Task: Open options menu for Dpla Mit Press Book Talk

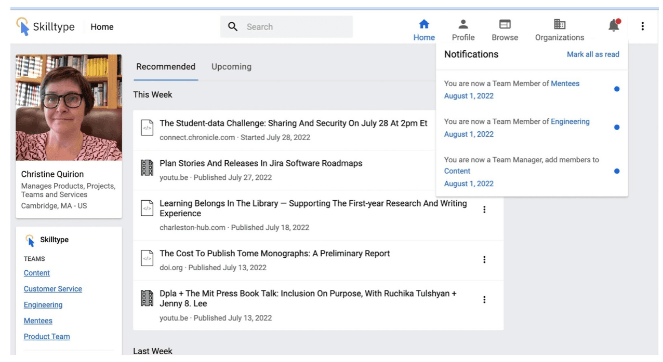Action: (x=484, y=299)
